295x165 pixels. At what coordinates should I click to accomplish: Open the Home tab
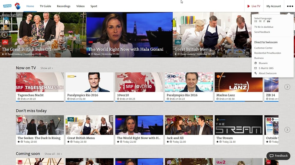(x=30, y=6)
